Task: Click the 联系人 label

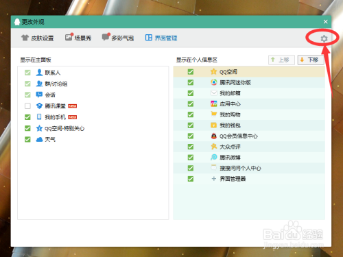Action: click(53, 73)
